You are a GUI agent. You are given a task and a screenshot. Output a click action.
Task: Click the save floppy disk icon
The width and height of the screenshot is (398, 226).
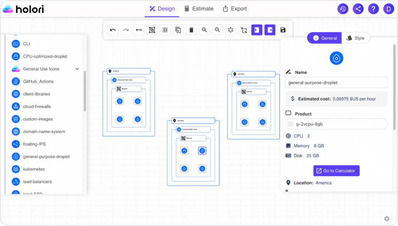pos(283,30)
